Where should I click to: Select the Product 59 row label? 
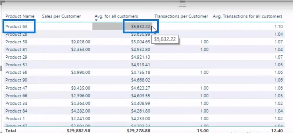click(16, 42)
